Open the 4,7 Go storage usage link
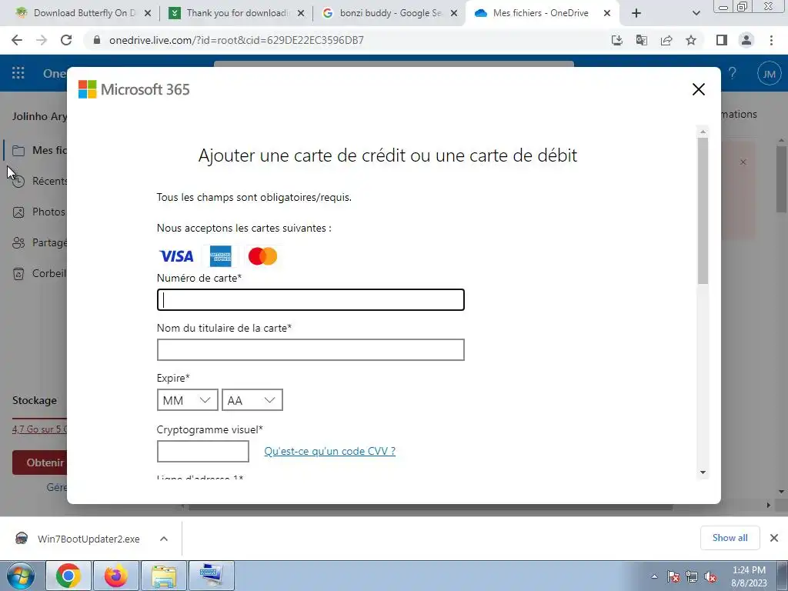The image size is (788, 591). tap(40, 429)
